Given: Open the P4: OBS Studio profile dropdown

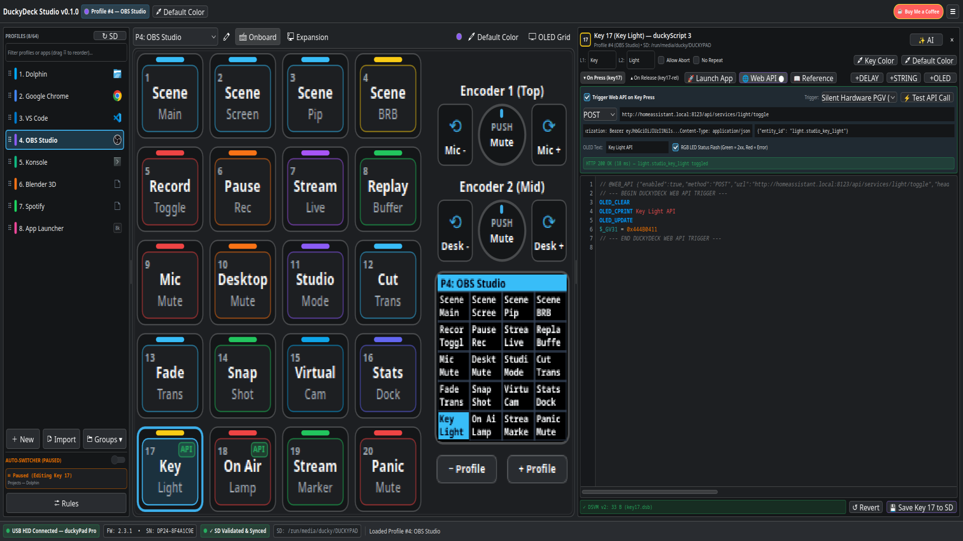Looking at the screenshot, I should pyautogui.click(x=176, y=37).
